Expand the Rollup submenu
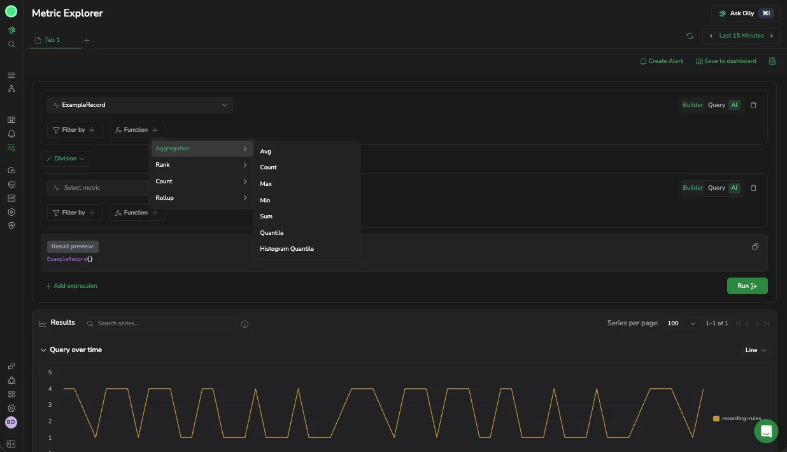Screen dimensions: 787x452 click(x=202, y=198)
